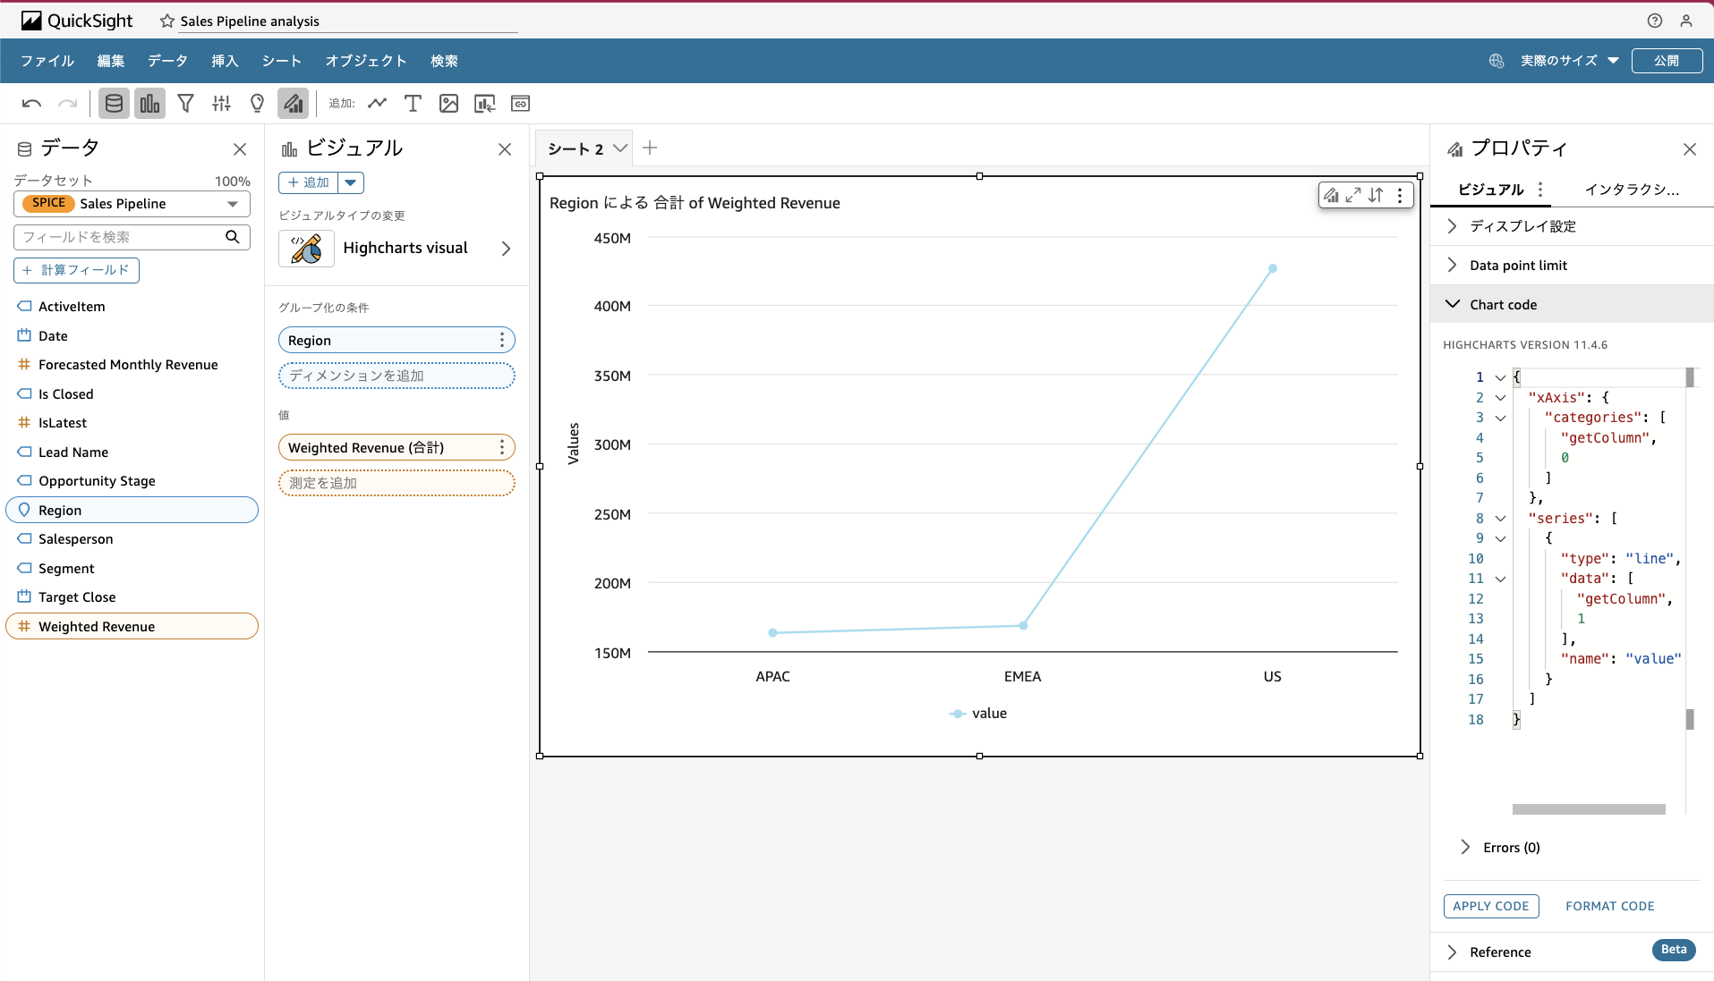Screen dimensions: 1714x981
Task: Open the 挿入 menu
Action: [225, 61]
